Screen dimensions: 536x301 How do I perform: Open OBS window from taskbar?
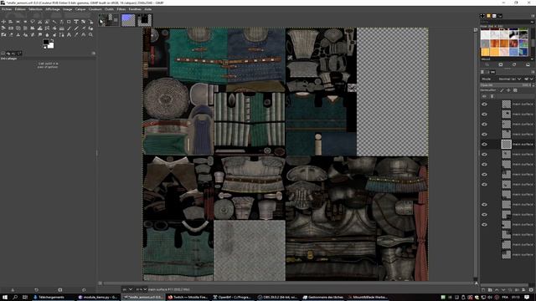click(x=277, y=298)
